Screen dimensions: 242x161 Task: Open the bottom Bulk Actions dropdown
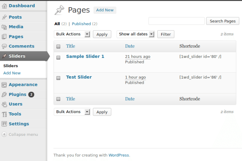72,112
